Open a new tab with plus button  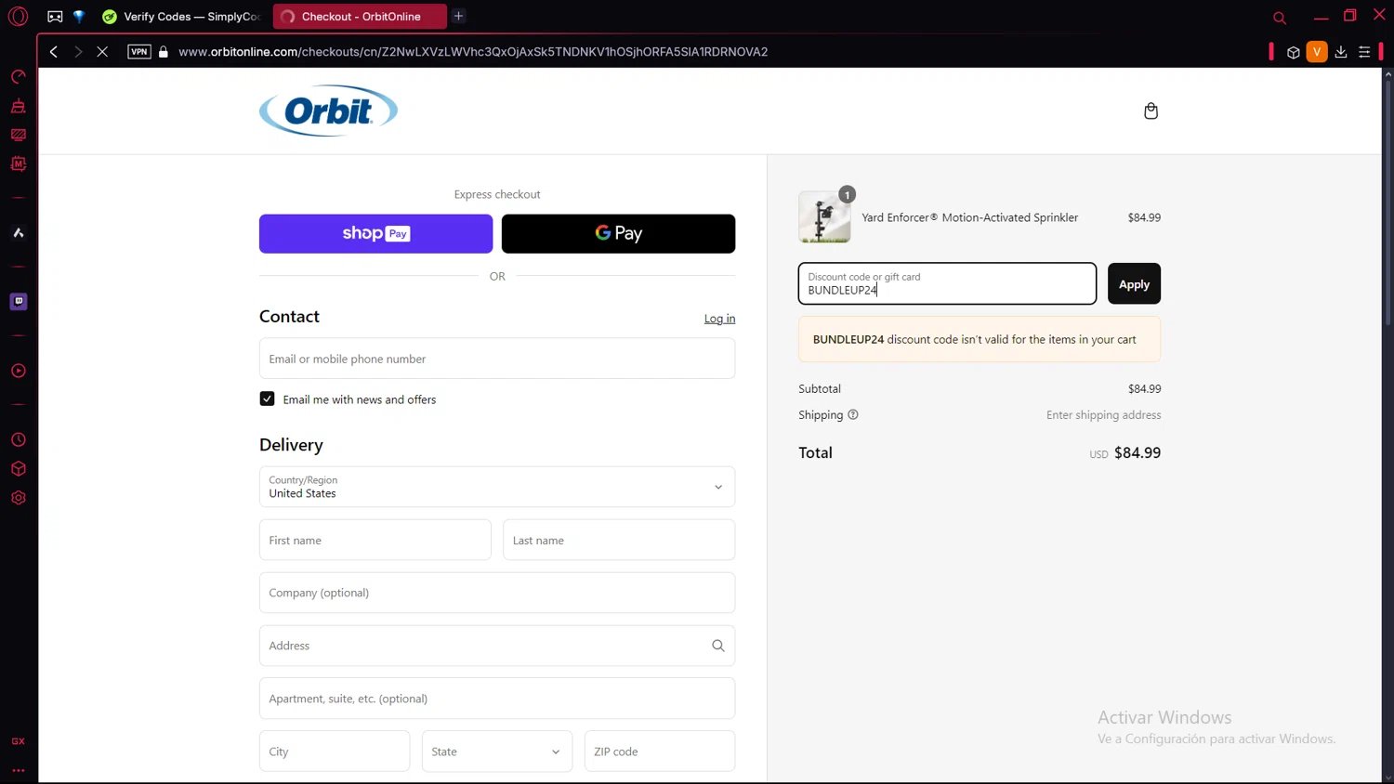[x=458, y=16]
